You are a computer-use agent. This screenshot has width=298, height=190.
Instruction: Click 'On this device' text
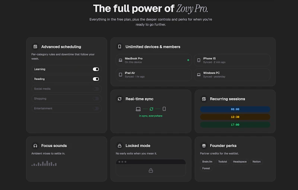click(x=133, y=62)
